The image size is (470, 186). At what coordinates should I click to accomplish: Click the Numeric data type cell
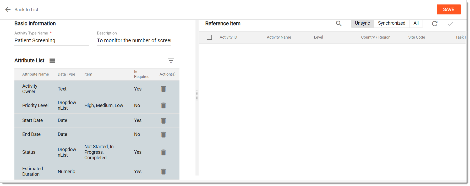(66, 172)
